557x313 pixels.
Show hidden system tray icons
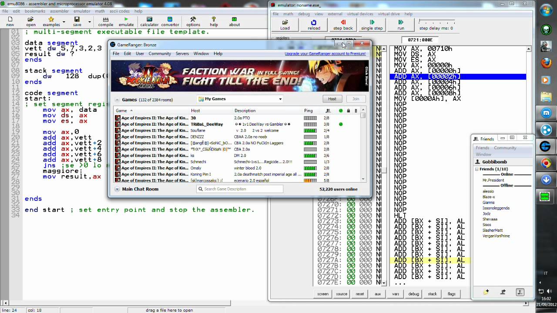tap(541, 282)
